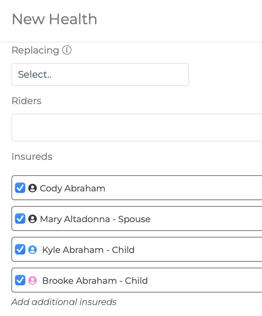Select the Kyle Abraham - Child row
The width and height of the screenshot is (262, 316).
[137, 249]
